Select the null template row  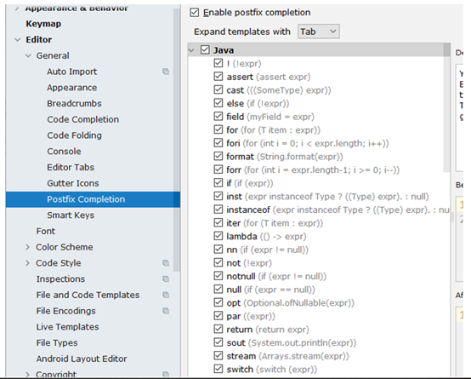pyautogui.click(x=270, y=290)
